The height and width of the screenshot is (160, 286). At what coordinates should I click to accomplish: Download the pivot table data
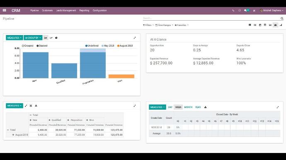tap(36, 106)
